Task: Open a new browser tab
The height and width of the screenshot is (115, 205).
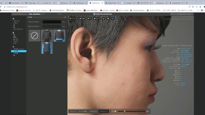Action: (x=187, y=3)
